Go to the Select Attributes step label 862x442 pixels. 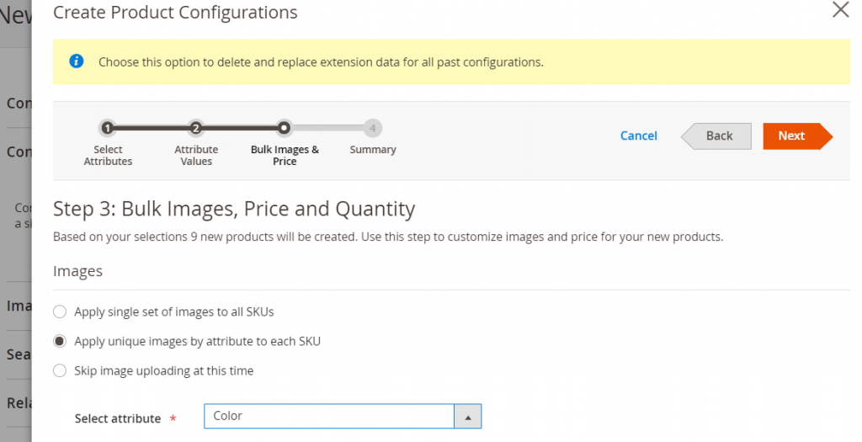coord(108,156)
